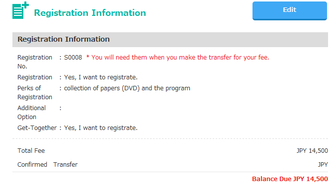Click the Perks of Registration label
334x192 pixels.
tap(35, 92)
